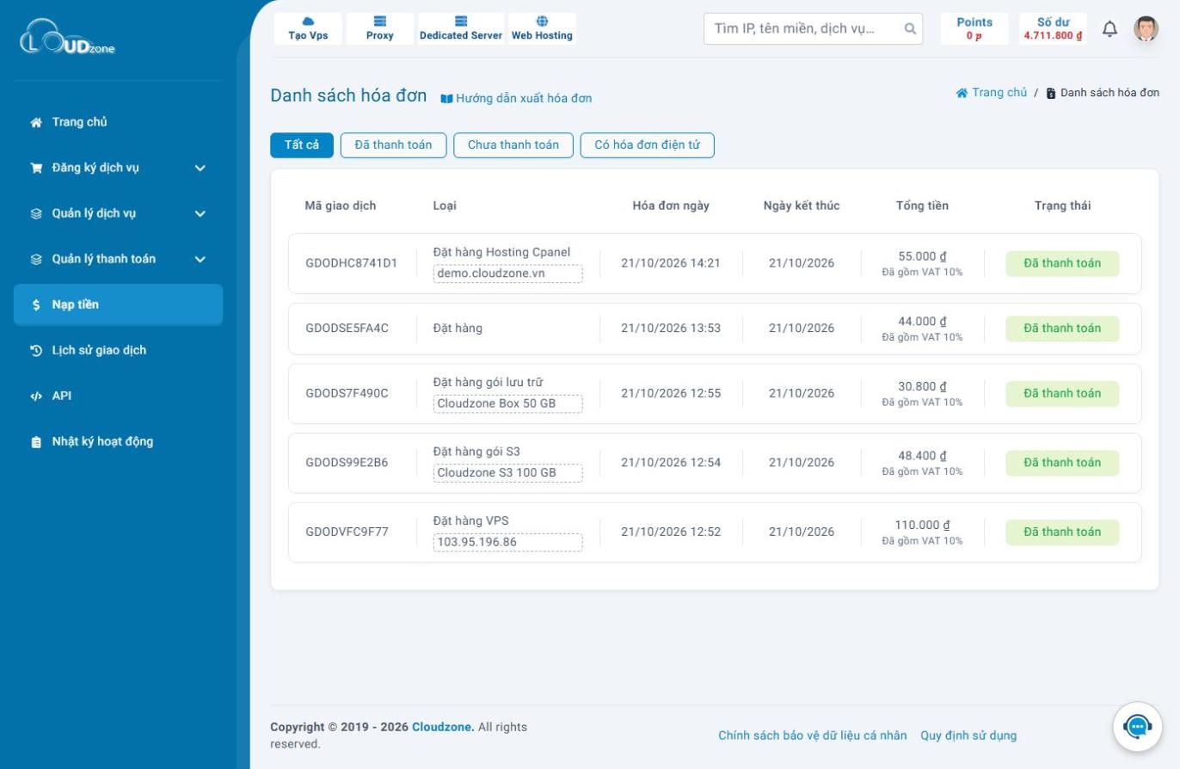The image size is (1180, 769).
Task: Expand the Đăng ký dịch vụ chevron
Action: (200, 168)
